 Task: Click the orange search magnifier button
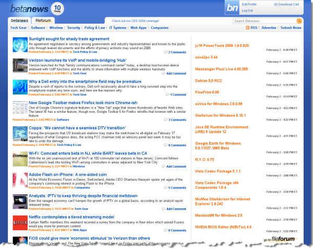(x=299, y=21)
